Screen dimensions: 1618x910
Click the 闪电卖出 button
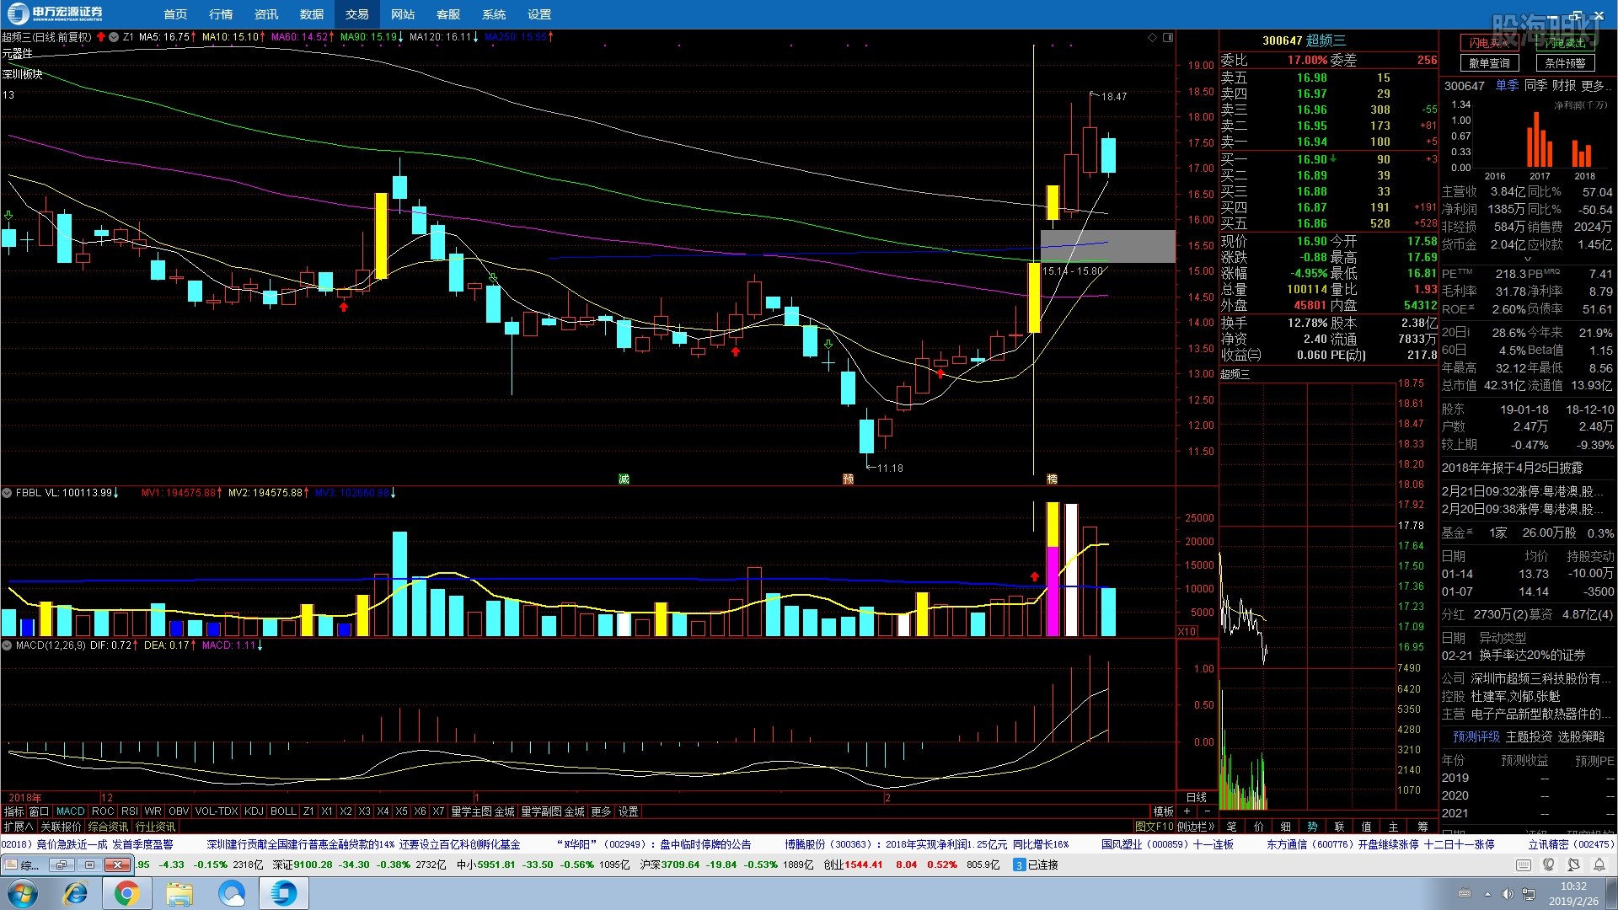point(1565,43)
